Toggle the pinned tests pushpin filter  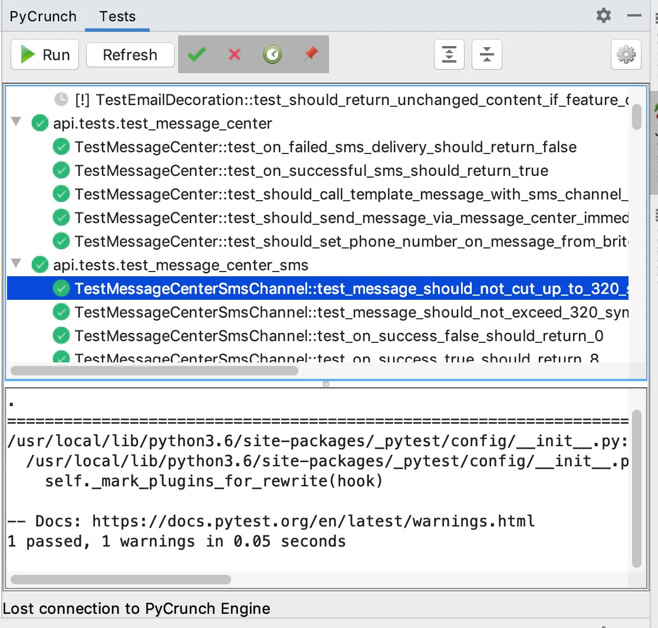point(311,54)
